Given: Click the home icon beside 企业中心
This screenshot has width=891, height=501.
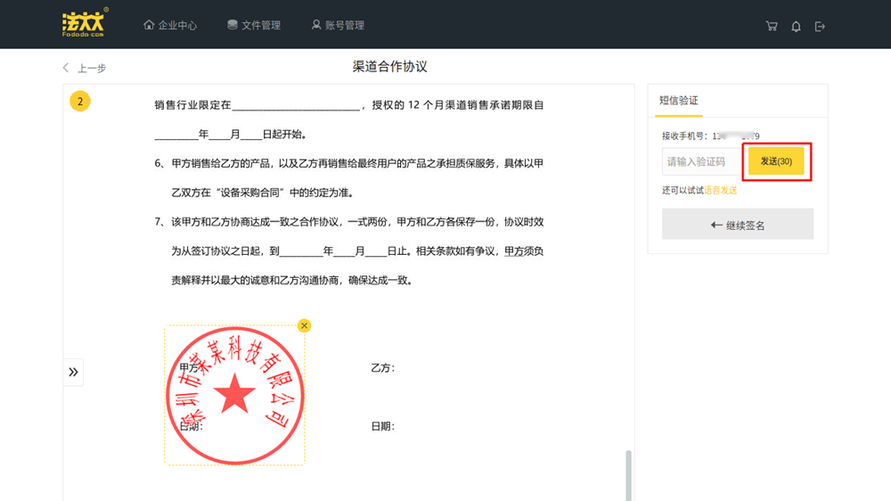Looking at the screenshot, I should 149,25.
